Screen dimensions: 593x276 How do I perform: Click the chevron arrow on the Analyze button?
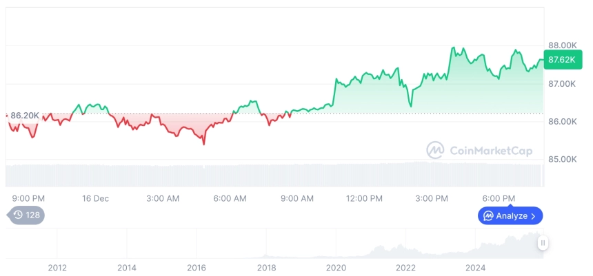[x=533, y=216]
